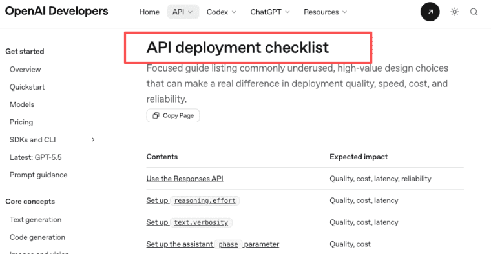
Task: Click the page description paragraph
Action: pos(297,83)
